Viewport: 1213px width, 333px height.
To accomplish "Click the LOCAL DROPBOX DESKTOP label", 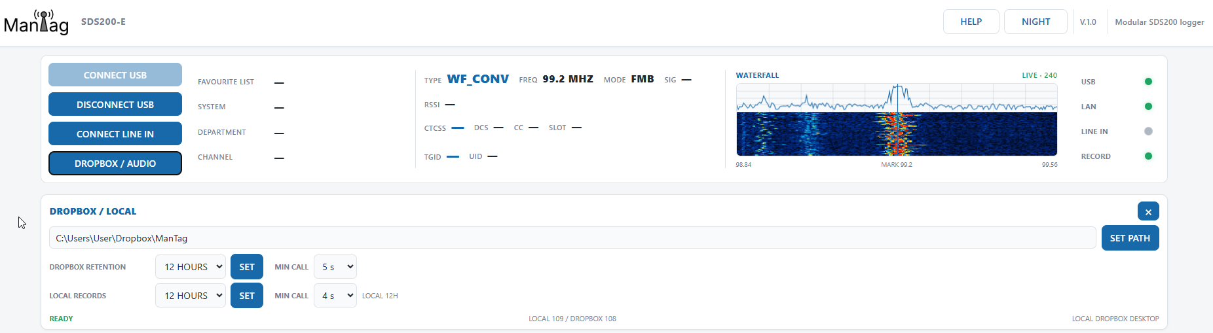I will [x=1115, y=319].
